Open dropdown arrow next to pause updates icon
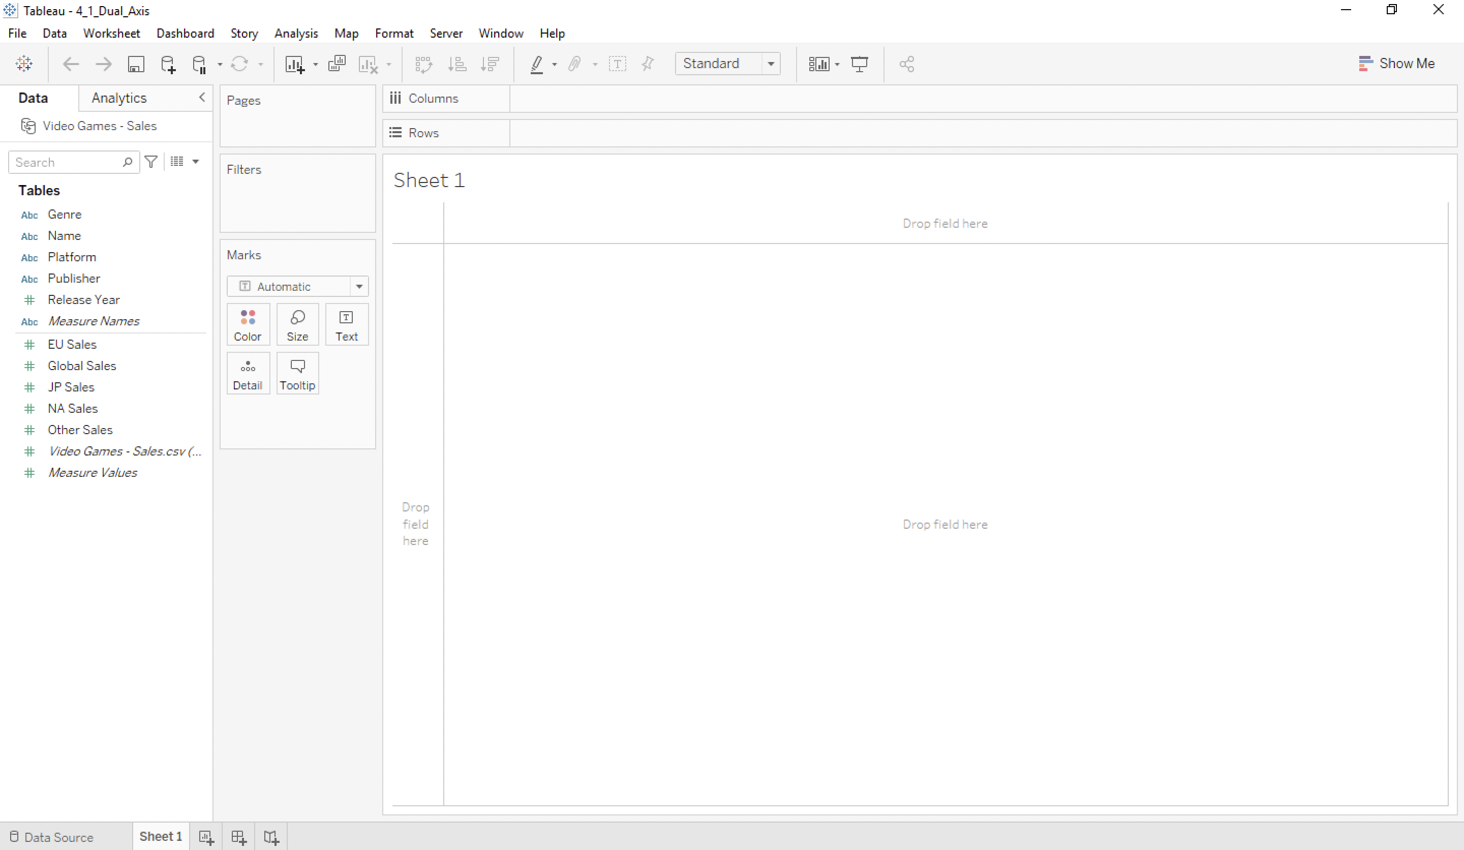The image size is (1464, 850). pyautogui.click(x=220, y=65)
